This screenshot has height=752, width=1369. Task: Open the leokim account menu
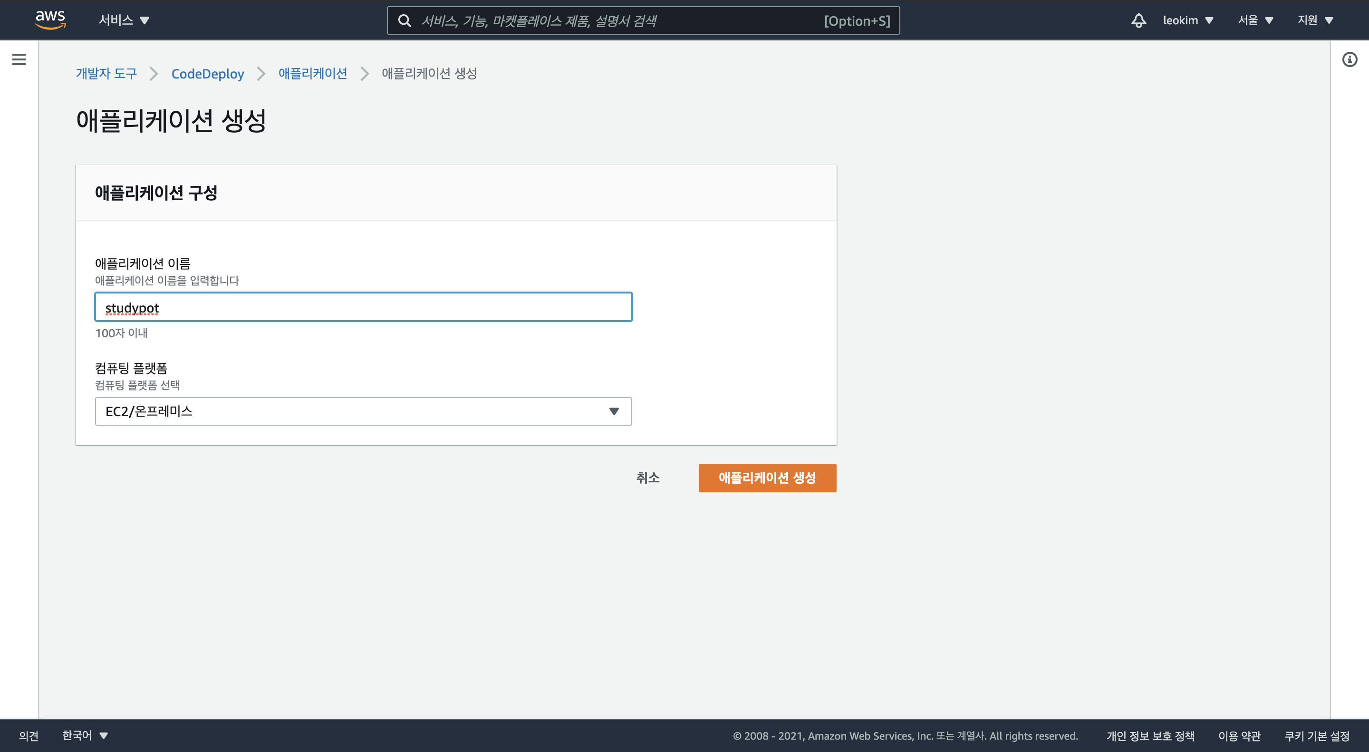tap(1188, 20)
